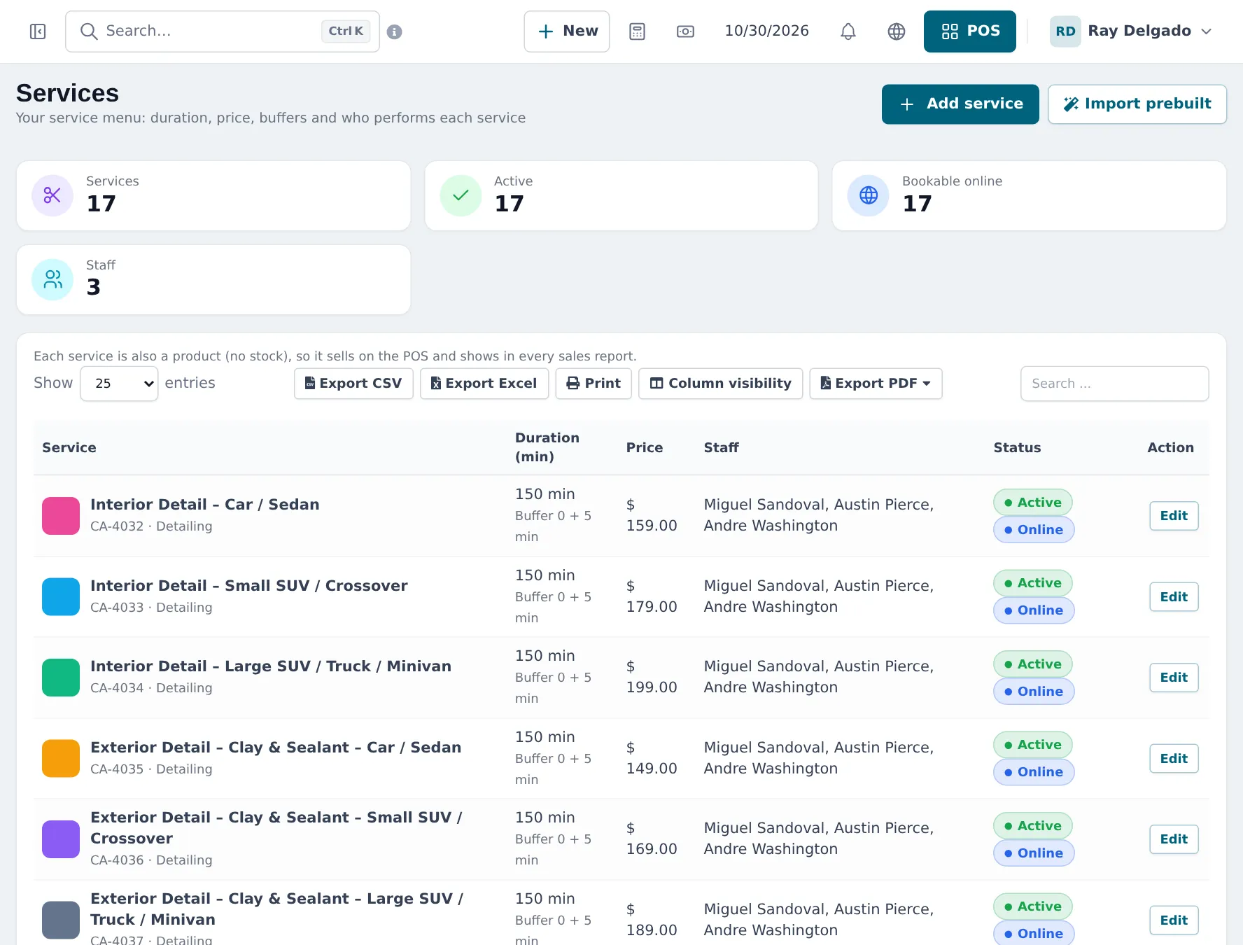Click the RD user avatar

click(1065, 31)
